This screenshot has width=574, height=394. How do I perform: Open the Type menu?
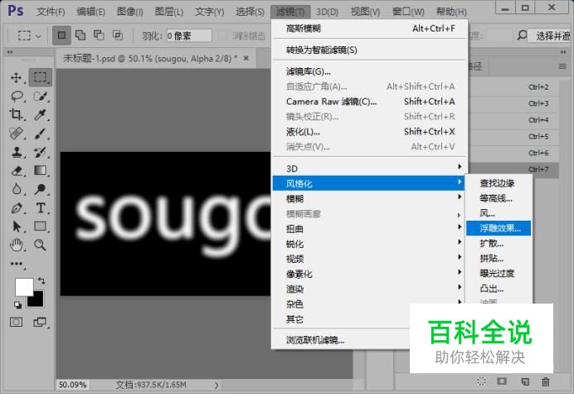pos(209,12)
